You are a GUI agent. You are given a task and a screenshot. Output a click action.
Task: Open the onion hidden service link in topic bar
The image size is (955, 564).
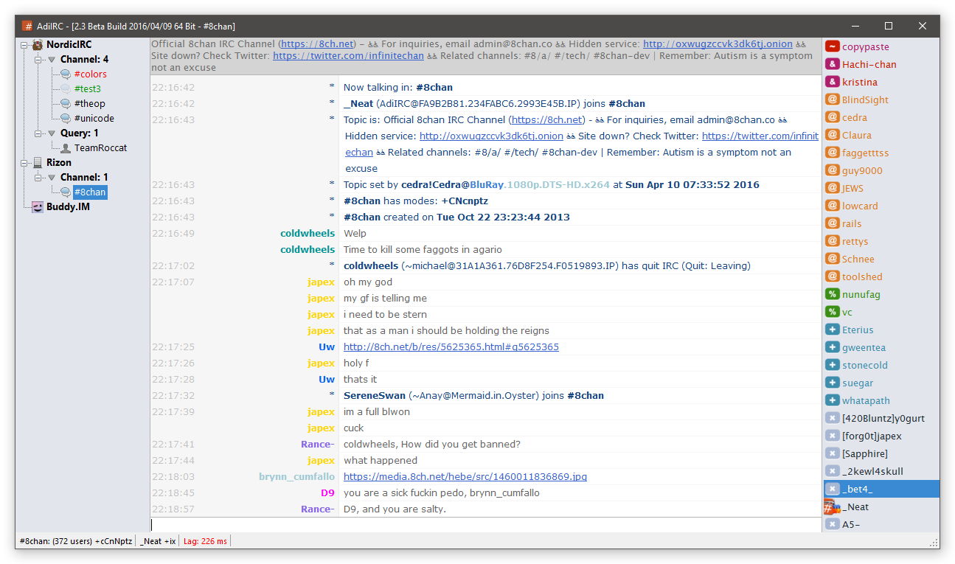(718, 44)
